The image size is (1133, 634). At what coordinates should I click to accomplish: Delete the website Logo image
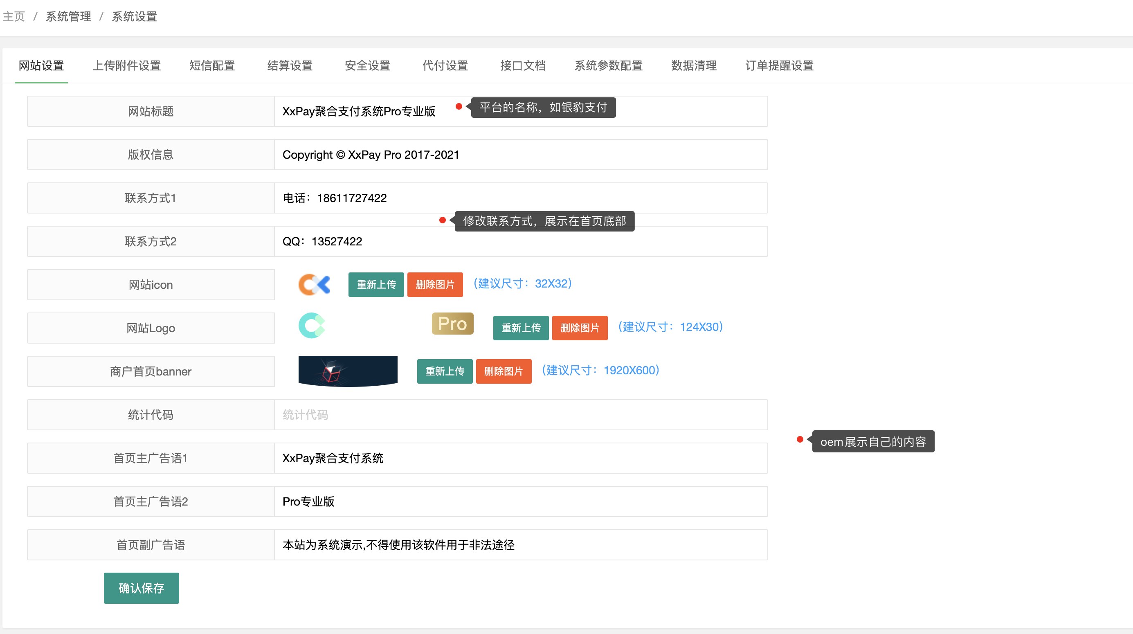[579, 328]
